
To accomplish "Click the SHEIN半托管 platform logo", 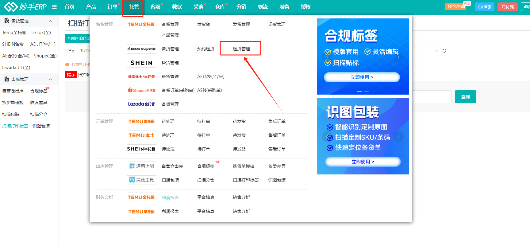I will tap(141, 149).
